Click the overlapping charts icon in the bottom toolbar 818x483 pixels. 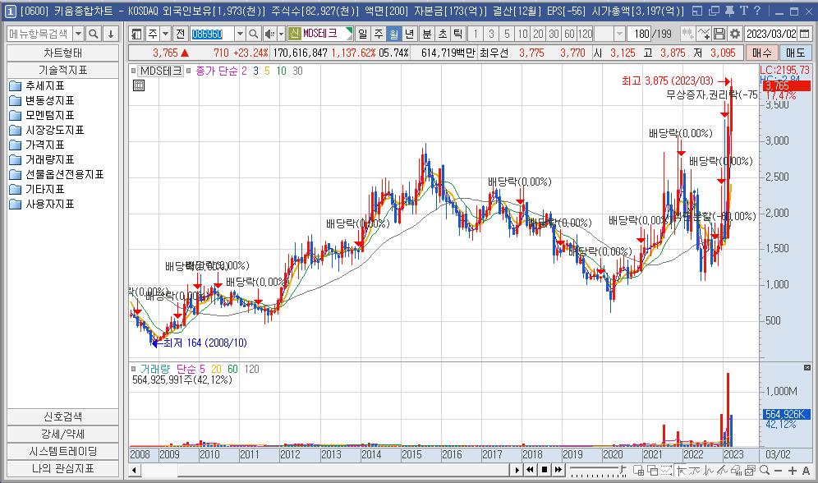[x=652, y=471]
